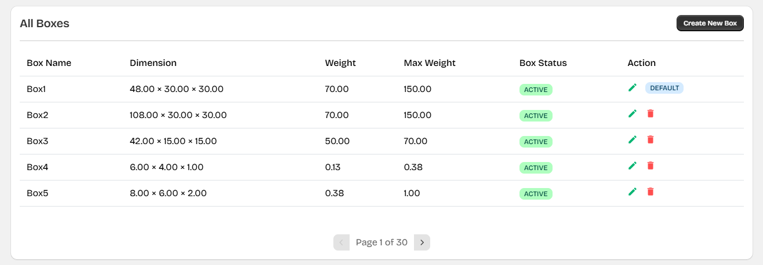Click the Max Weight column header
Screen dimensions: 763x265
pyautogui.click(x=430, y=62)
